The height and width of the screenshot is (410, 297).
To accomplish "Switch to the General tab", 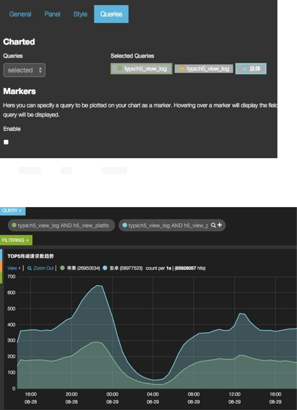I will 20,14.
